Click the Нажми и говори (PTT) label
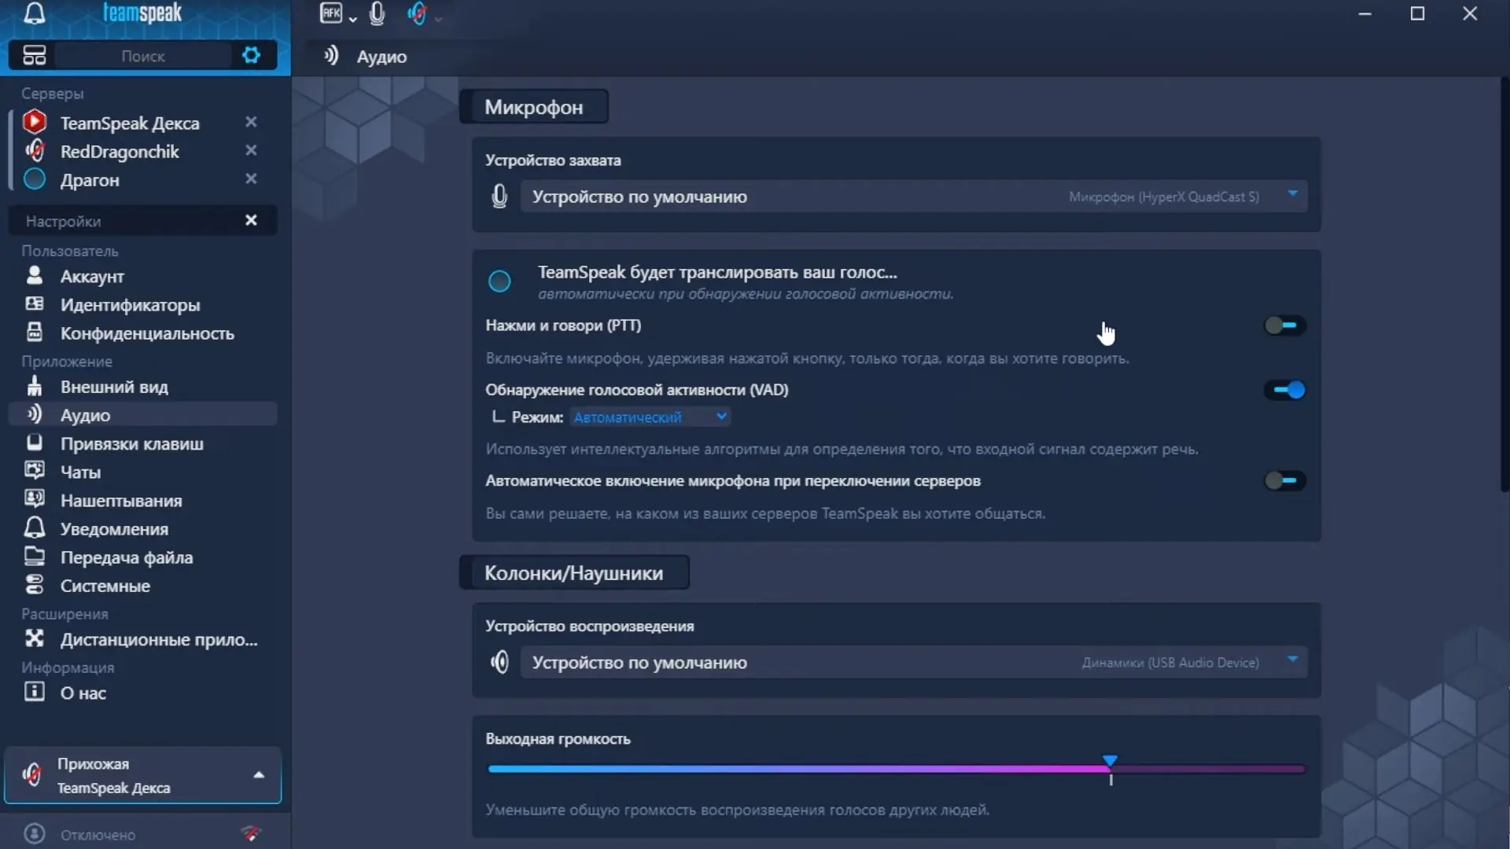Image resolution: width=1510 pixels, height=849 pixels. coord(563,325)
